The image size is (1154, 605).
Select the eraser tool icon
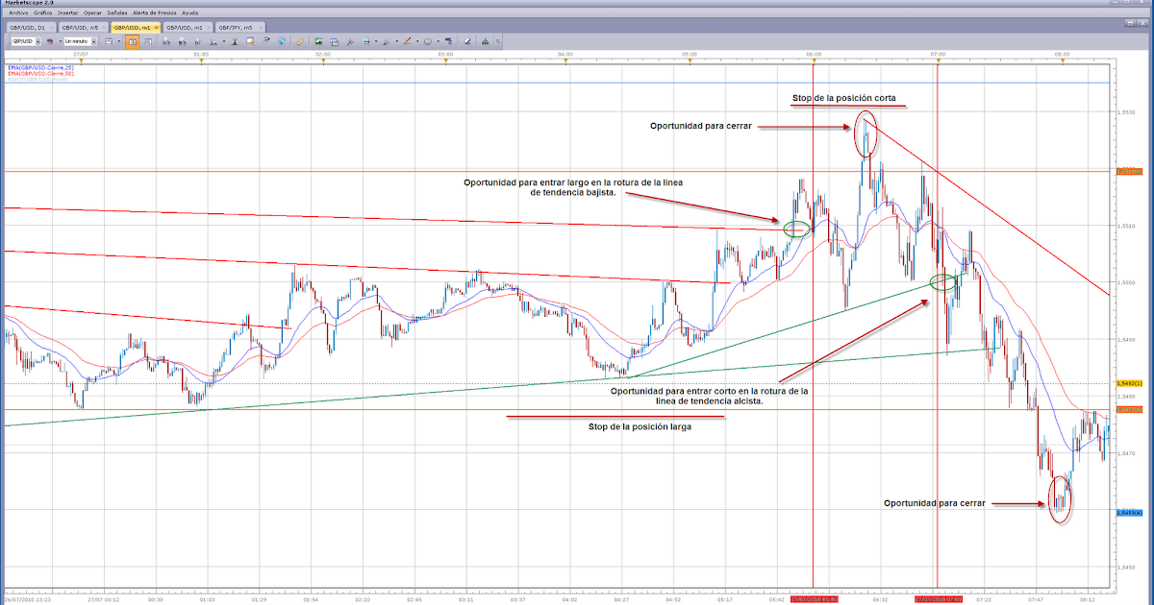coord(466,41)
